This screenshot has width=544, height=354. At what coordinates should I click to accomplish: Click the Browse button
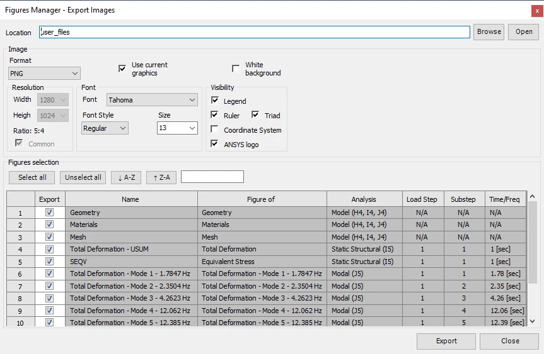tap(489, 32)
